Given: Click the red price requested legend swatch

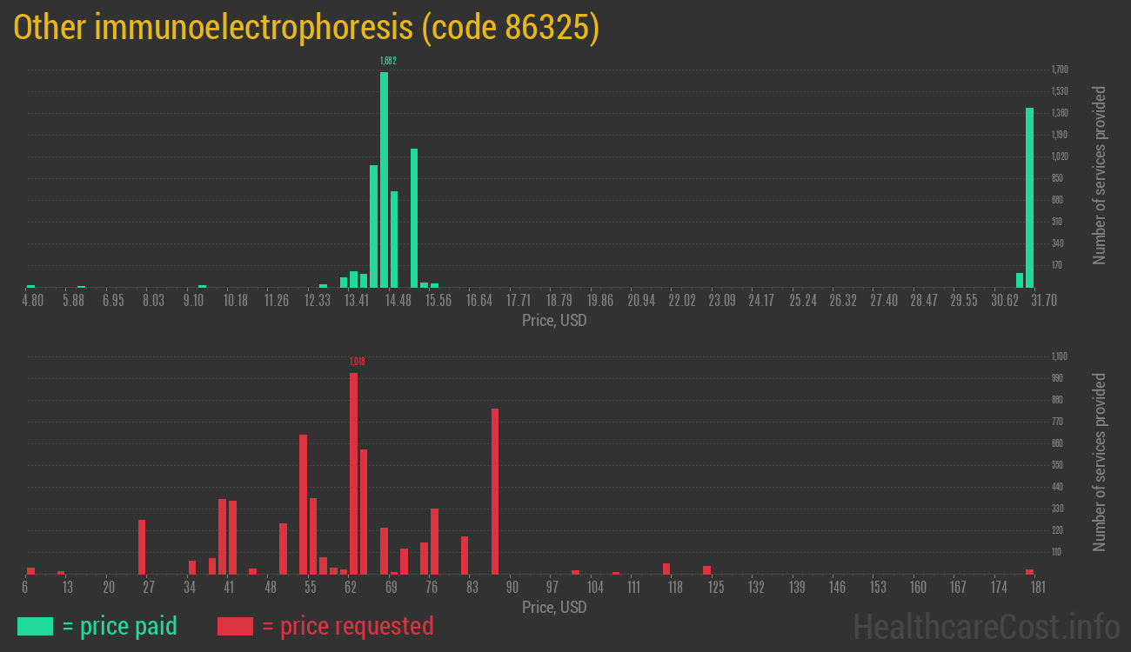Looking at the screenshot, I should pos(236,626).
